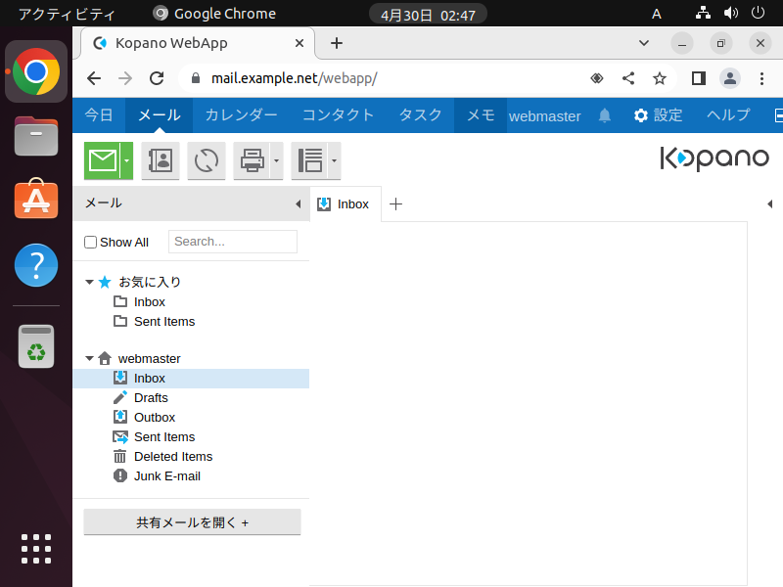Viewport: 783px width, 587px height.
Task: Reload the page in Chrome
Action: pyautogui.click(x=157, y=78)
